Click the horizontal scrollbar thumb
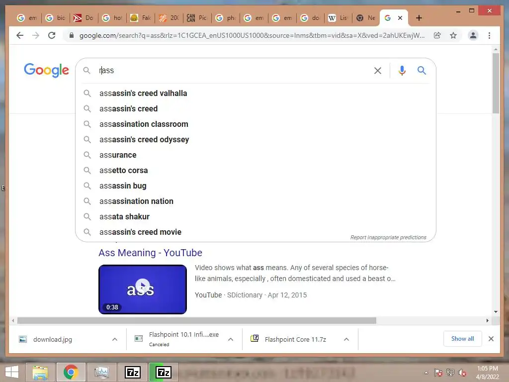Viewport: 509px width, 382px height. (197, 321)
